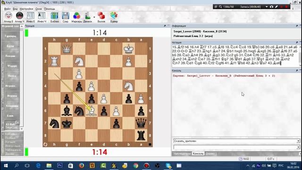Click the white queen on g1
The width and height of the screenshot is (302, 170).
click(x=67, y=49)
